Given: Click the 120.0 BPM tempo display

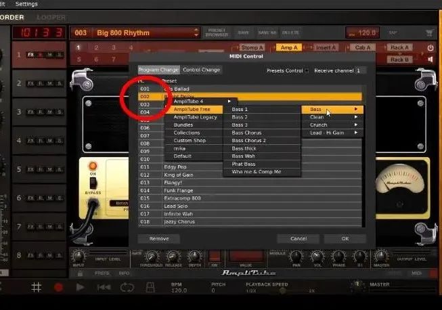Looking at the screenshot, I should pyautogui.click(x=363, y=32).
